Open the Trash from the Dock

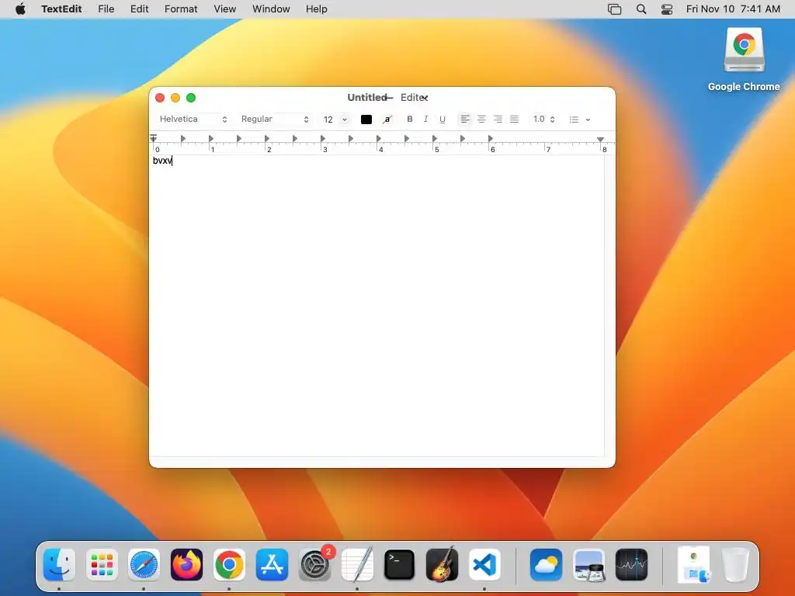[x=736, y=564]
